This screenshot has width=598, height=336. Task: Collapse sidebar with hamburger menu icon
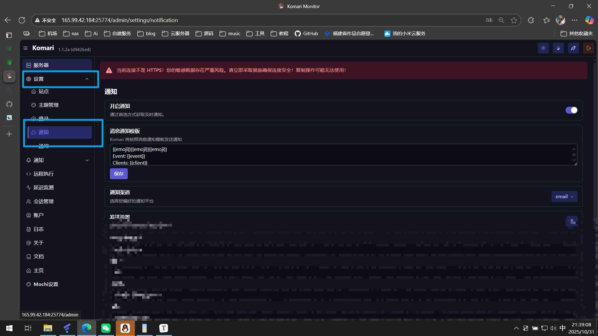coord(26,48)
